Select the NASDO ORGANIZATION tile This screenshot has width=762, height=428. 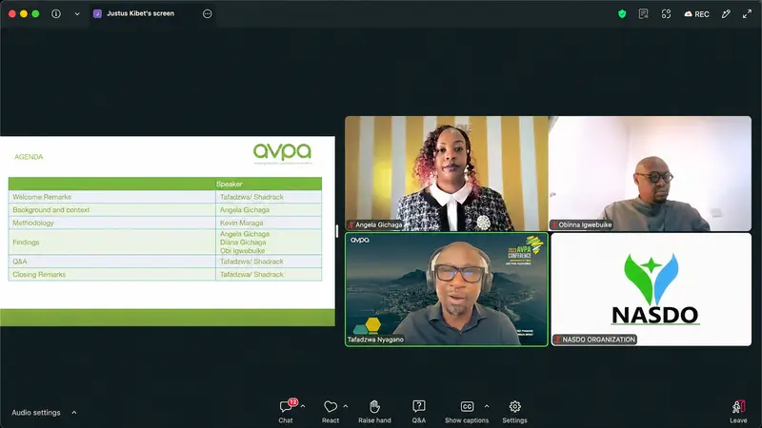pyautogui.click(x=652, y=289)
